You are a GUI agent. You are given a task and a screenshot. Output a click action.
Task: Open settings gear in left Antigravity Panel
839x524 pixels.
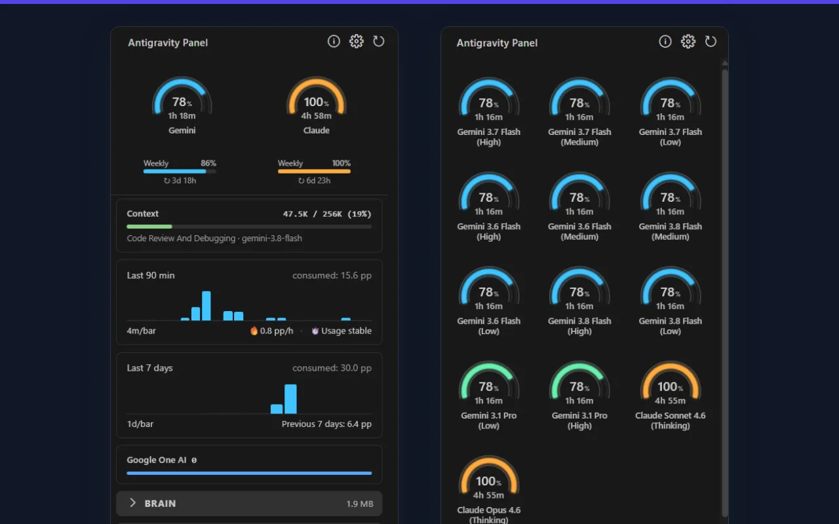click(357, 42)
